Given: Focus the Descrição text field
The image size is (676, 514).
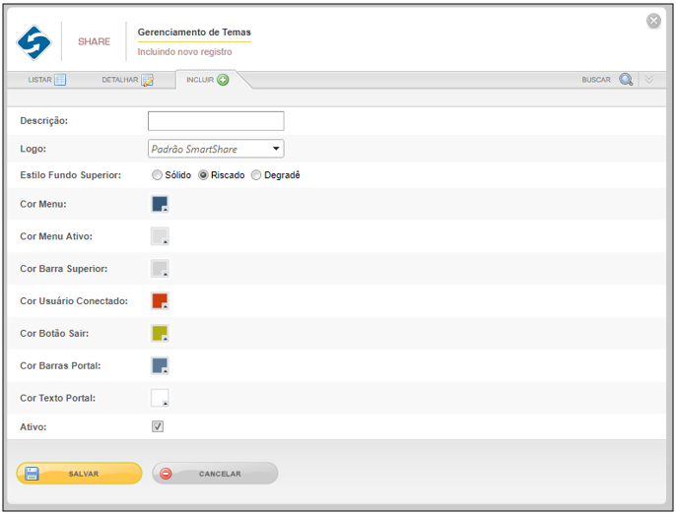Looking at the screenshot, I should (216, 121).
